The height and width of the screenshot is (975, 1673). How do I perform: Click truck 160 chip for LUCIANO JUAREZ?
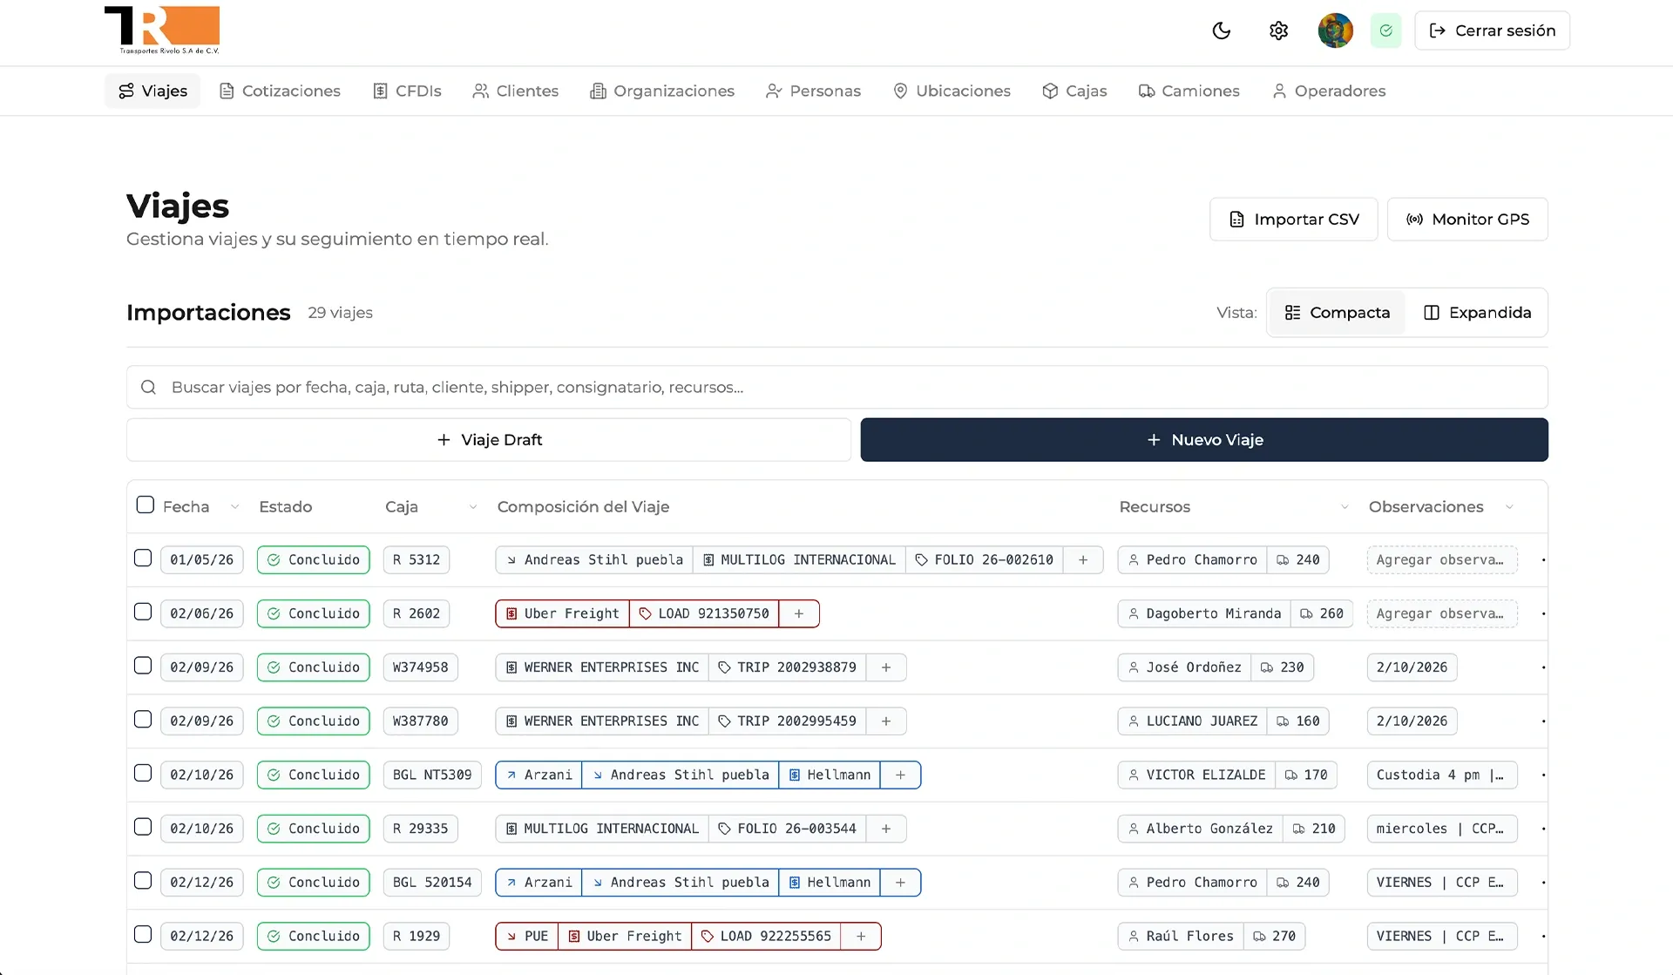(x=1298, y=721)
